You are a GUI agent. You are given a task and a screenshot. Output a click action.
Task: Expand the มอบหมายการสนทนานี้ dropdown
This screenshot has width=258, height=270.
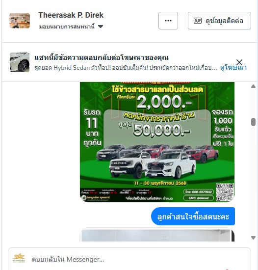[x=71, y=27]
